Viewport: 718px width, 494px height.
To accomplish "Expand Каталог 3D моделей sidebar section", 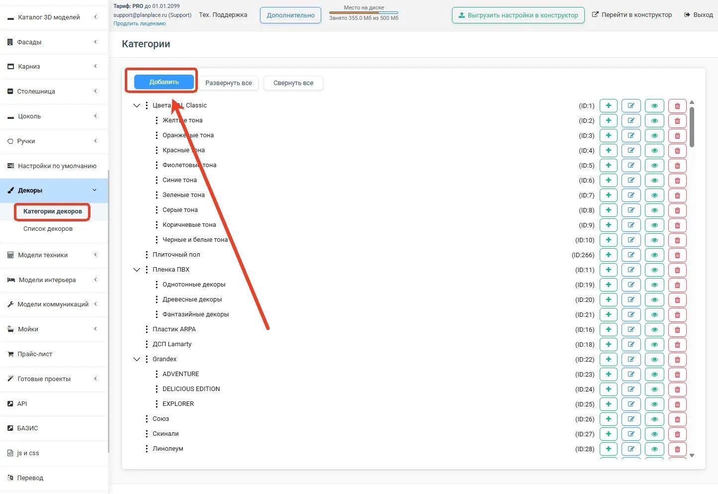I will 54,17.
